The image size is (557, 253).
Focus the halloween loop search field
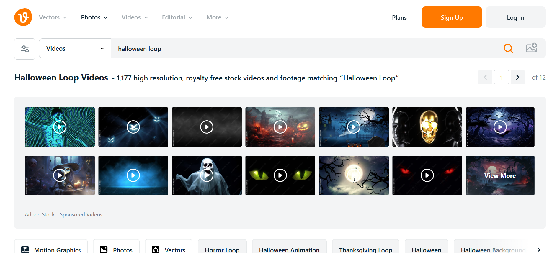point(304,48)
